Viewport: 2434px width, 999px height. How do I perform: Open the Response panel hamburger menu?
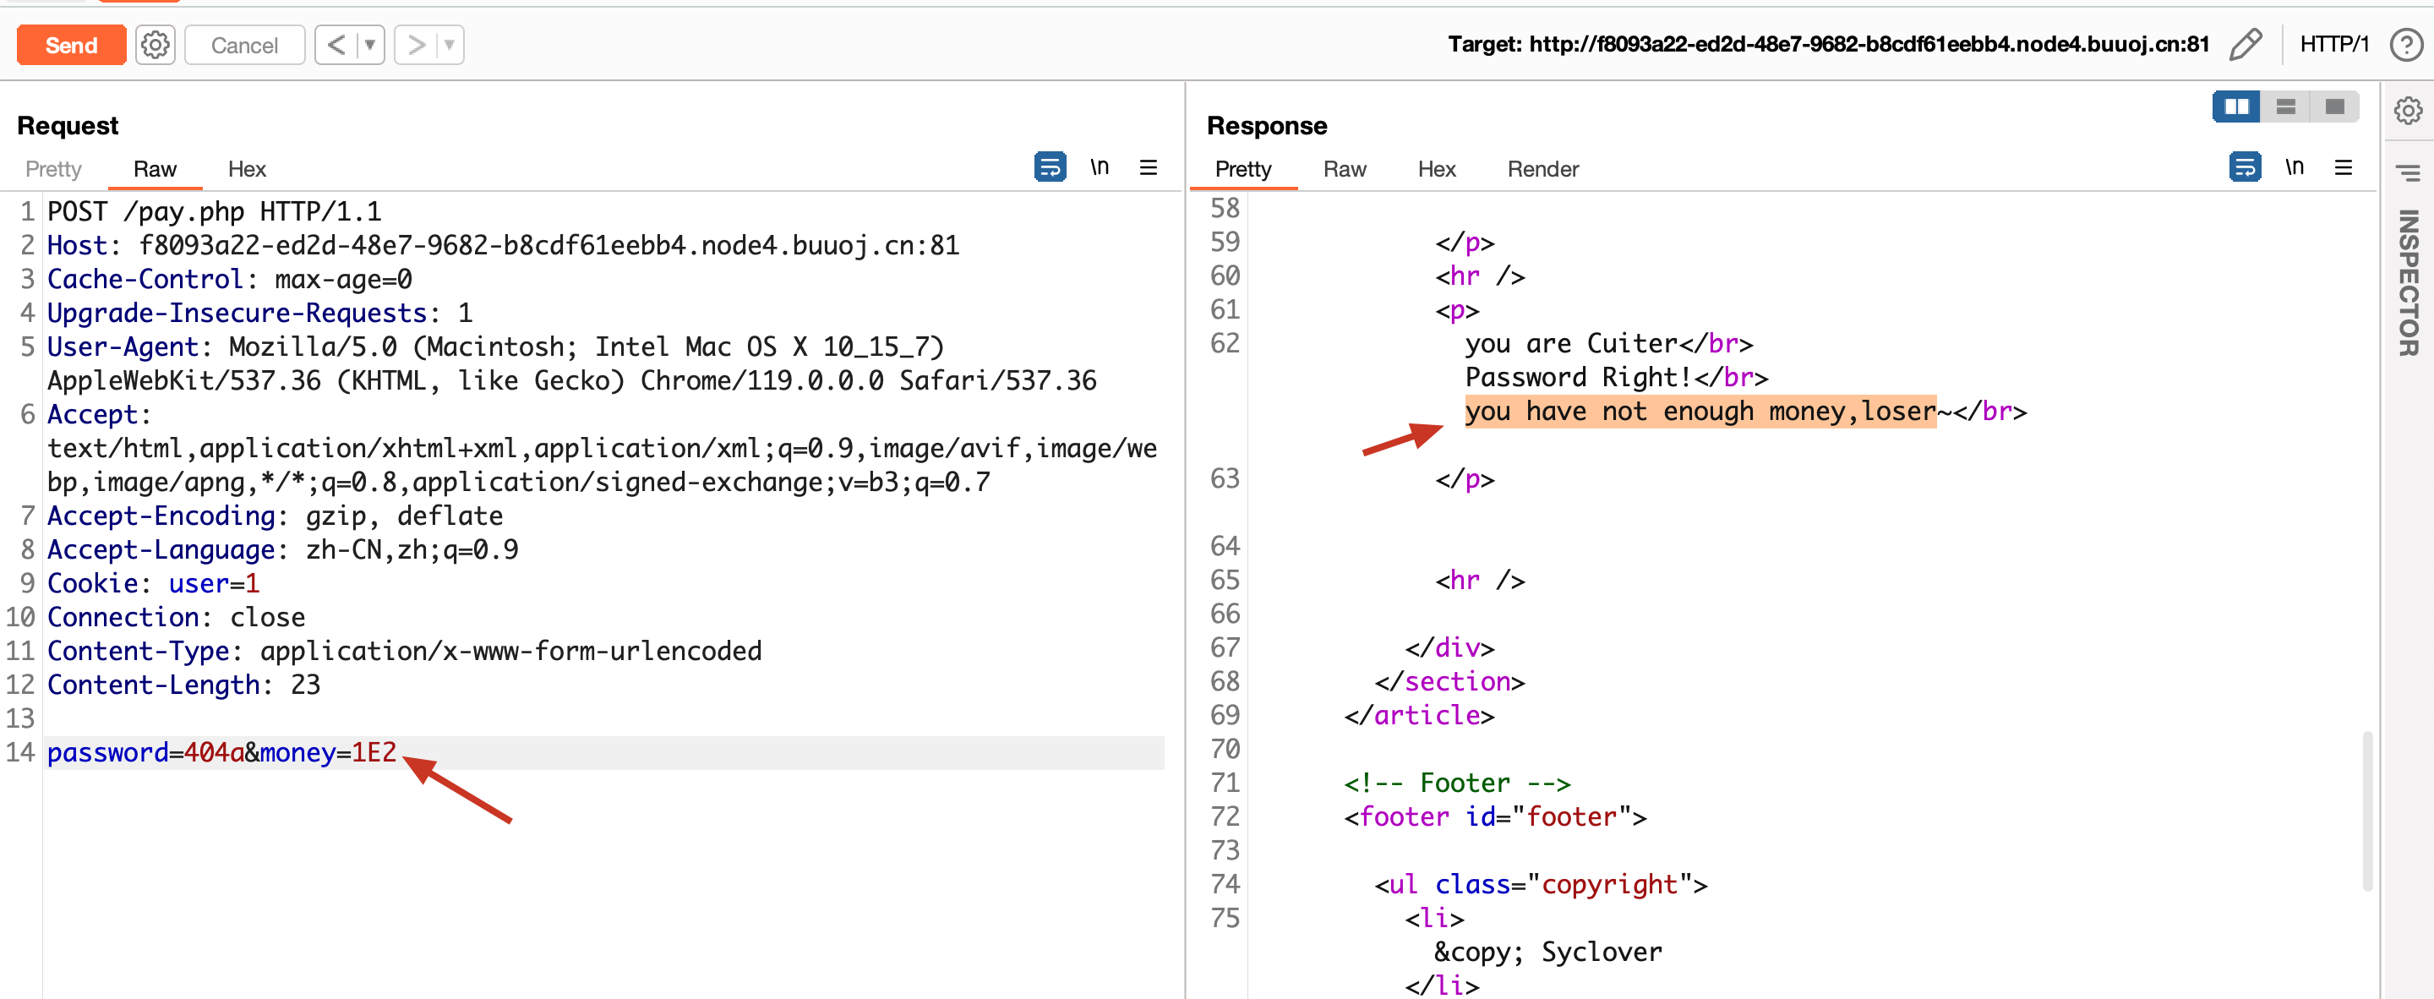(2344, 167)
